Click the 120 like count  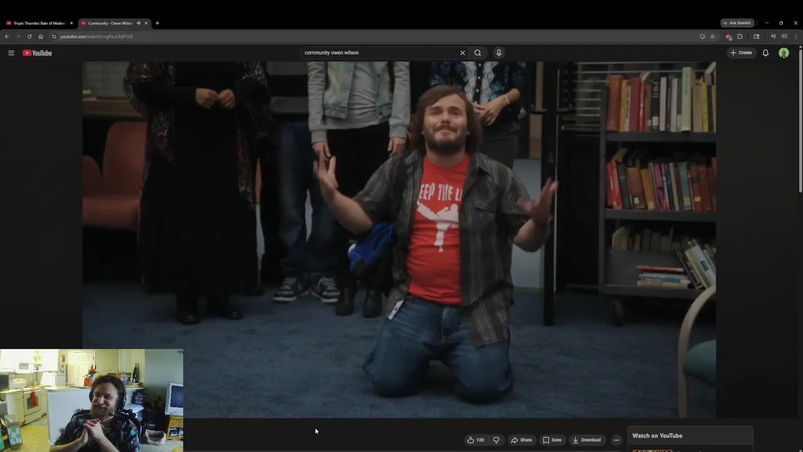tap(480, 440)
